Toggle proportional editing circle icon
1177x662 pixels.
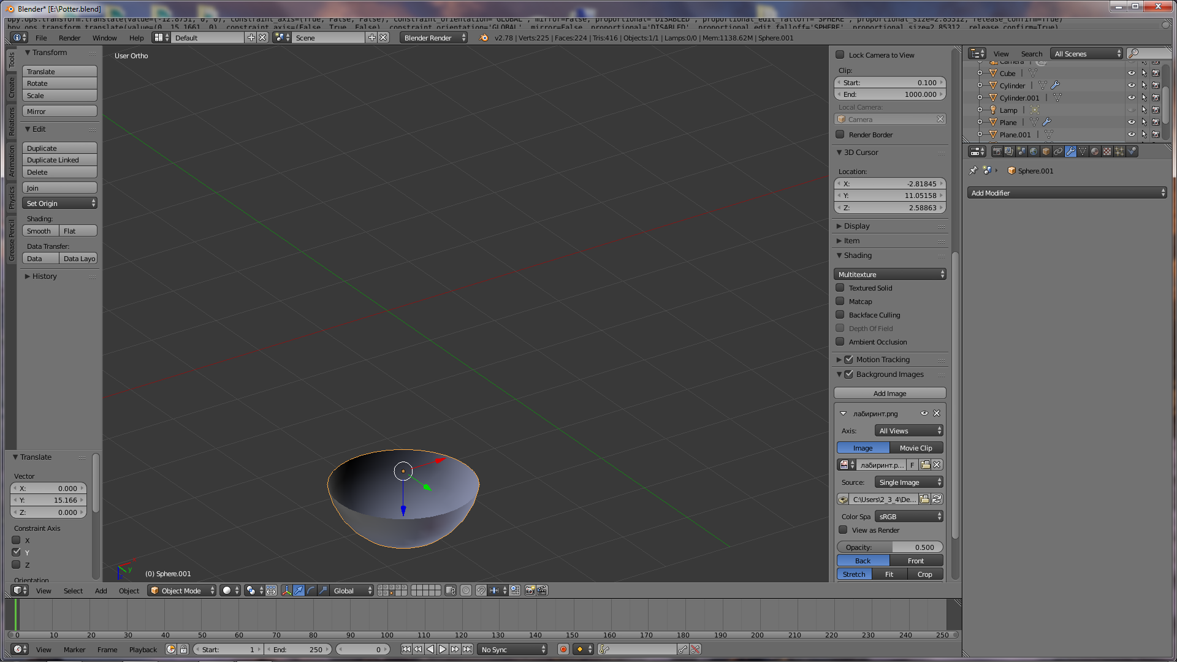[x=466, y=590]
